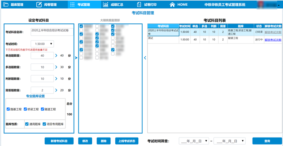Select the 测试 exam row
The image size is (283, 146).
(x=163, y=39)
